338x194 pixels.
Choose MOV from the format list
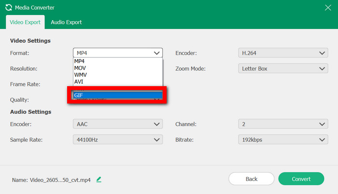[x=118, y=68]
